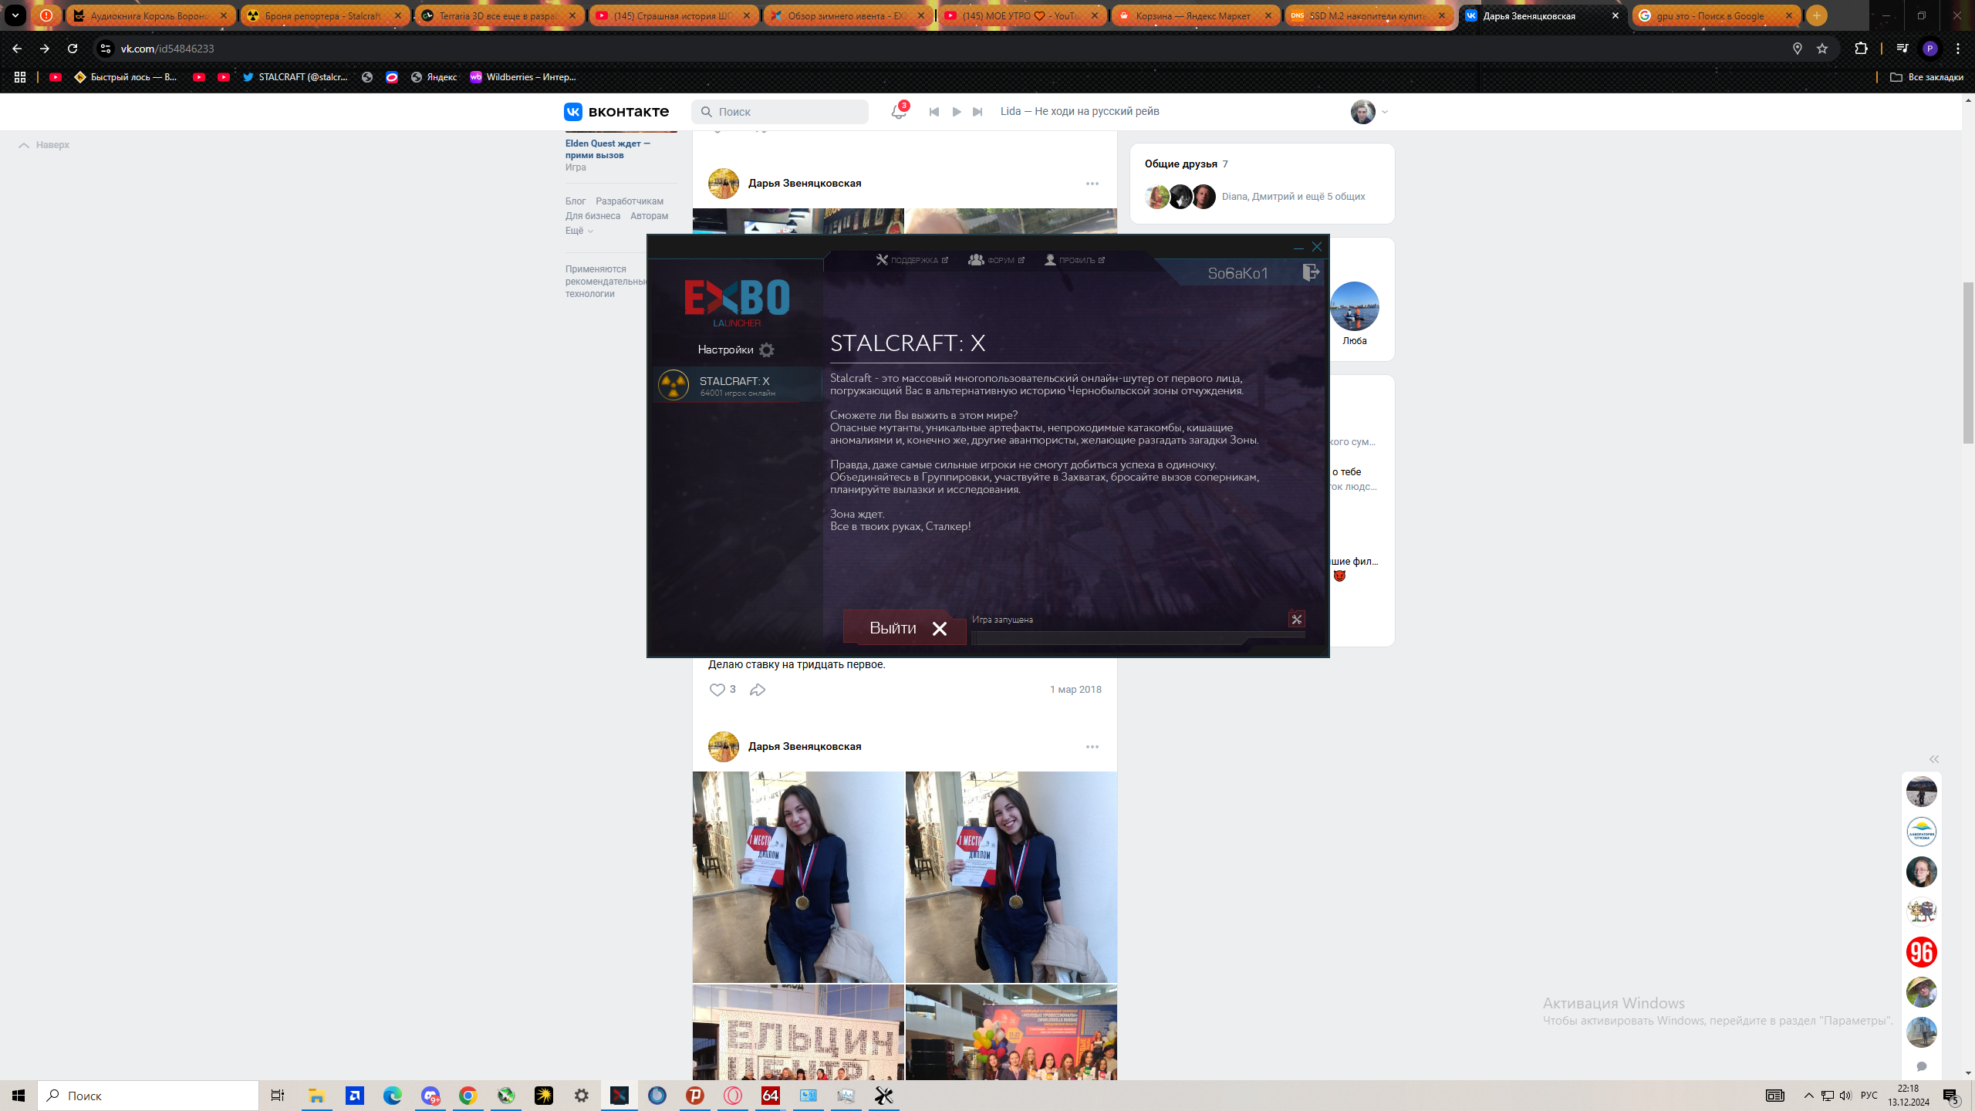
Task: Open site information icon in address bar
Action: point(106,49)
